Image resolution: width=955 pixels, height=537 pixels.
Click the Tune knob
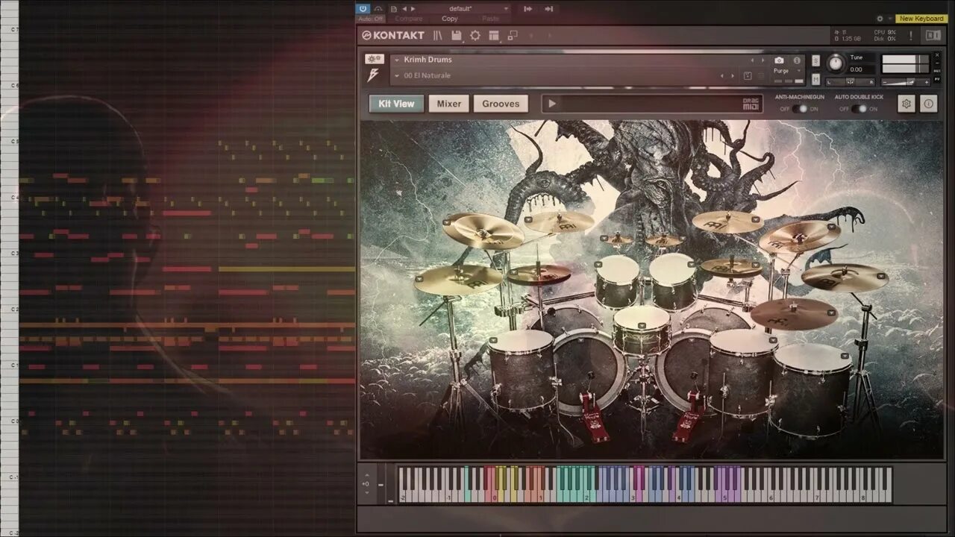click(836, 63)
